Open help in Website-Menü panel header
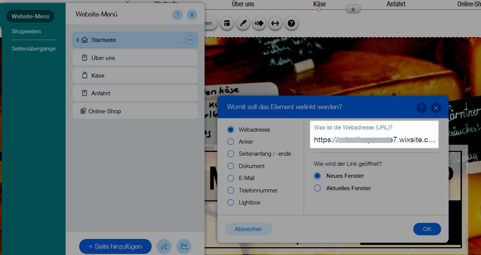The width and height of the screenshot is (481, 255). click(x=177, y=15)
